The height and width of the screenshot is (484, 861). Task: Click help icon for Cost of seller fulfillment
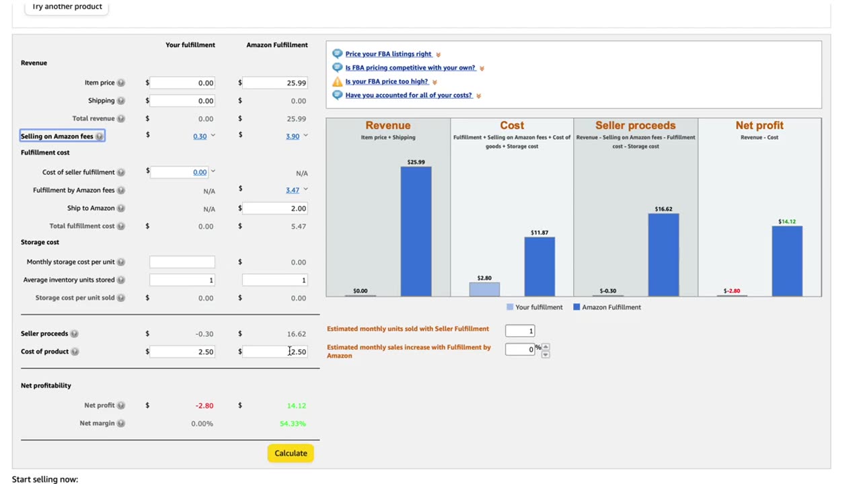121,172
